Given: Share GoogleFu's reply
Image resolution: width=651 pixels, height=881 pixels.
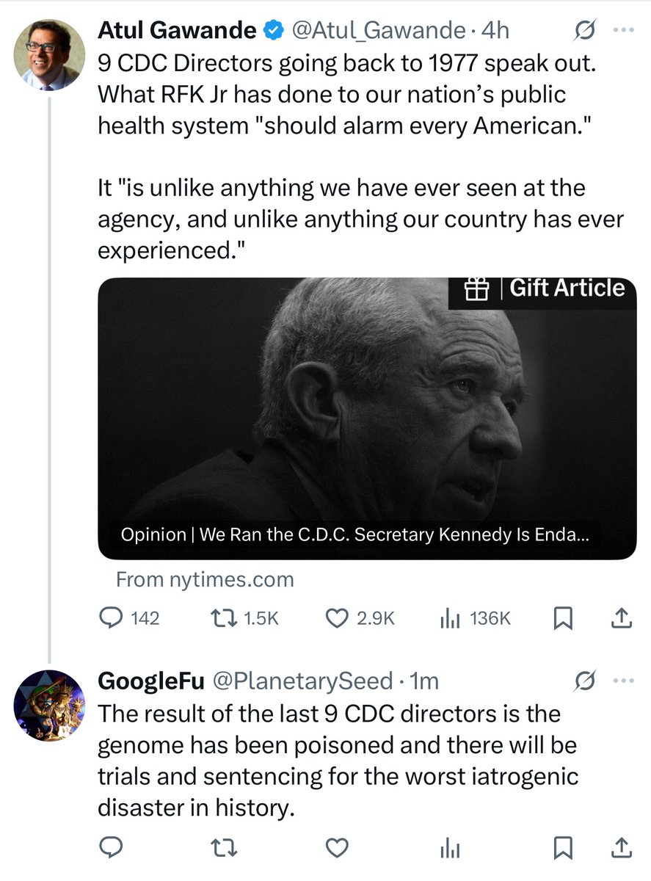Looking at the screenshot, I should (621, 849).
